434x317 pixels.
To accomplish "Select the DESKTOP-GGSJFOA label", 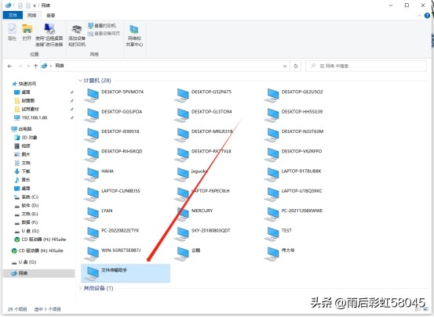I will tap(122, 112).
